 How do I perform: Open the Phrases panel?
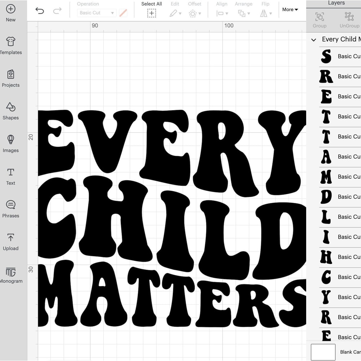click(10, 209)
